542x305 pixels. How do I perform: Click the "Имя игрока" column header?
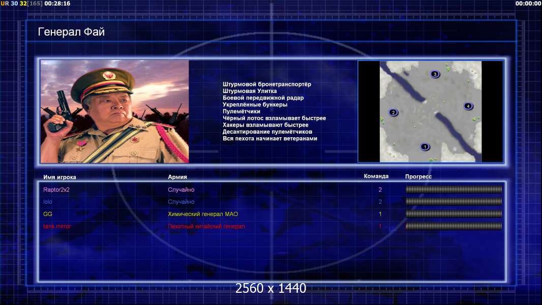point(59,177)
